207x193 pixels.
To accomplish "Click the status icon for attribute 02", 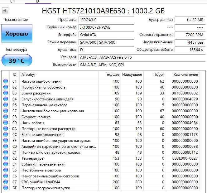I will [6, 87].
